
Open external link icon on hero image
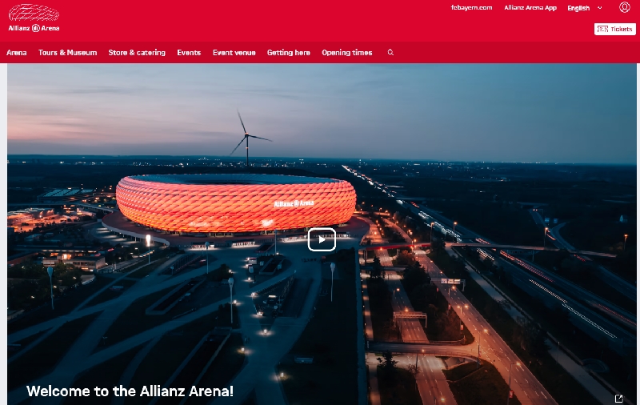(x=618, y=398)
